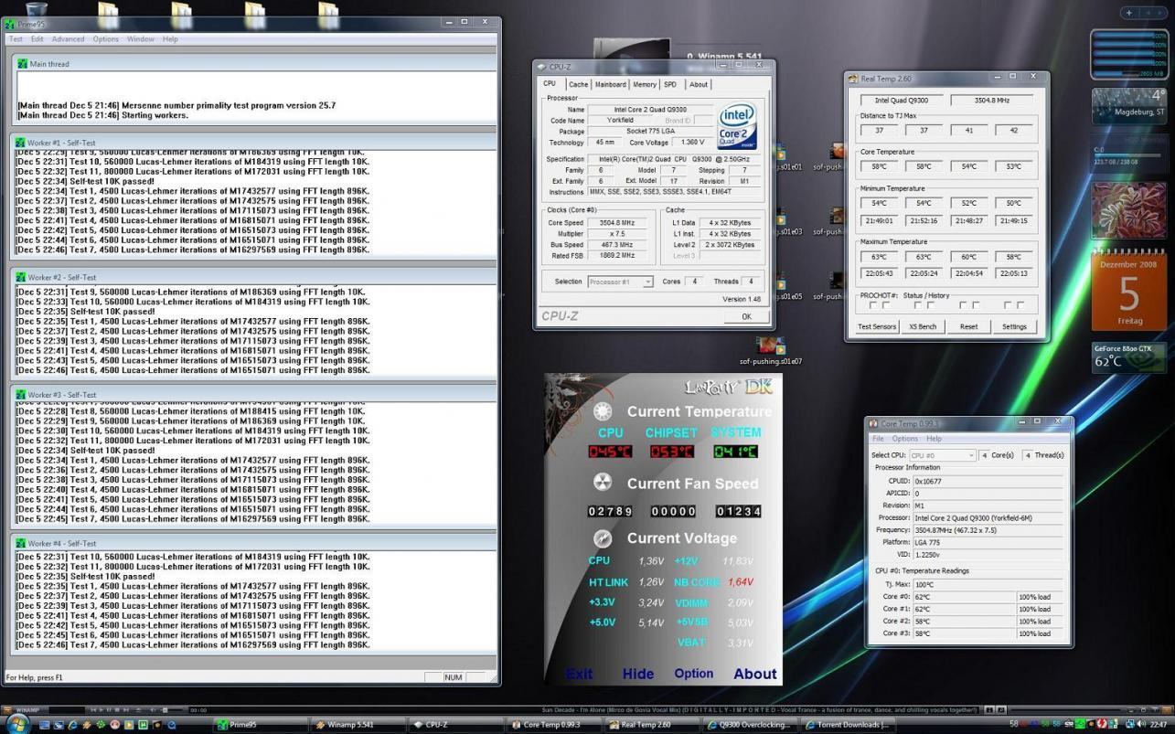Click the GeForce 8800 GTX temperature gadget

click(x=1129, y=356)
